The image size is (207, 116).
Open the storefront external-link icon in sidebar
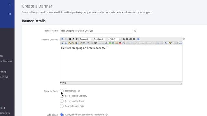point(10,14)
